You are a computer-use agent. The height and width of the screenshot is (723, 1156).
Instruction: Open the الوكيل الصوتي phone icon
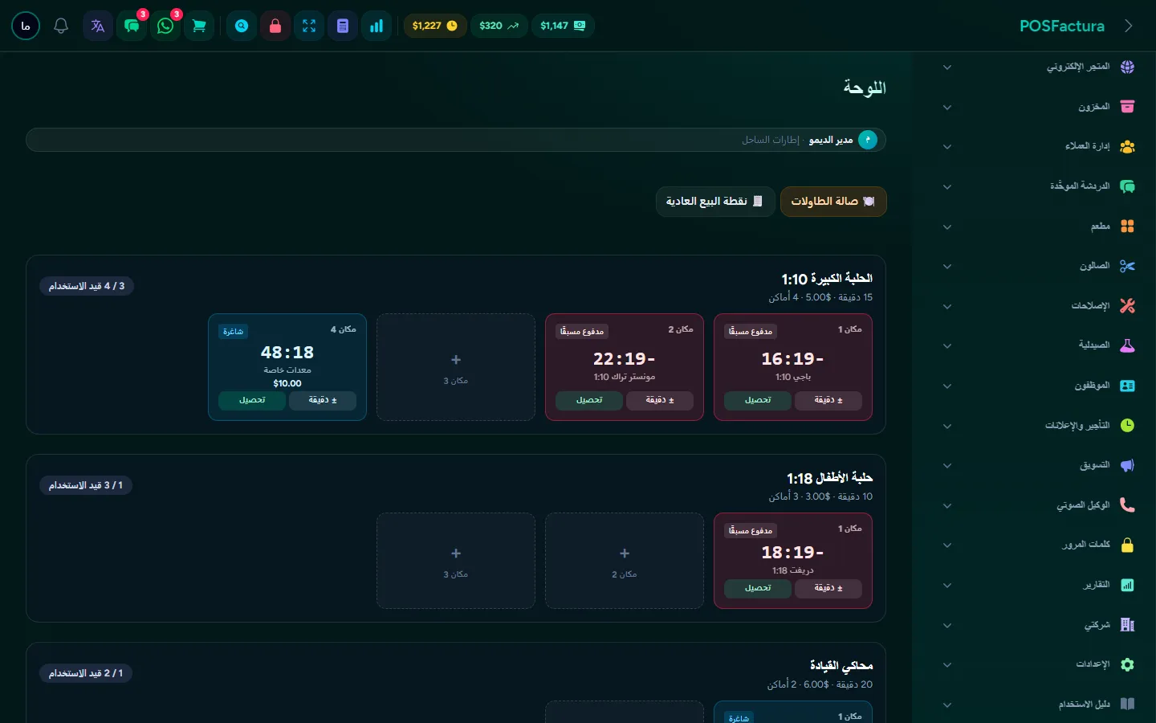tap(1127, 505)
